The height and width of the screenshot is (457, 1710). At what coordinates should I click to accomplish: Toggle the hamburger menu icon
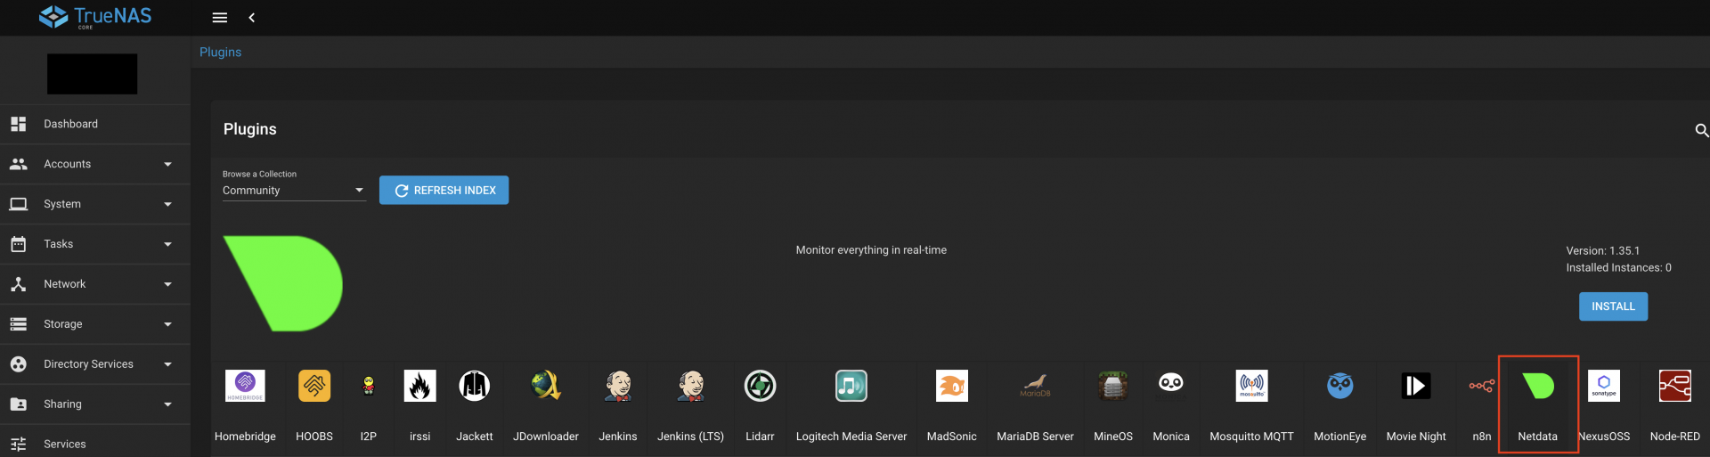(220, 18)
